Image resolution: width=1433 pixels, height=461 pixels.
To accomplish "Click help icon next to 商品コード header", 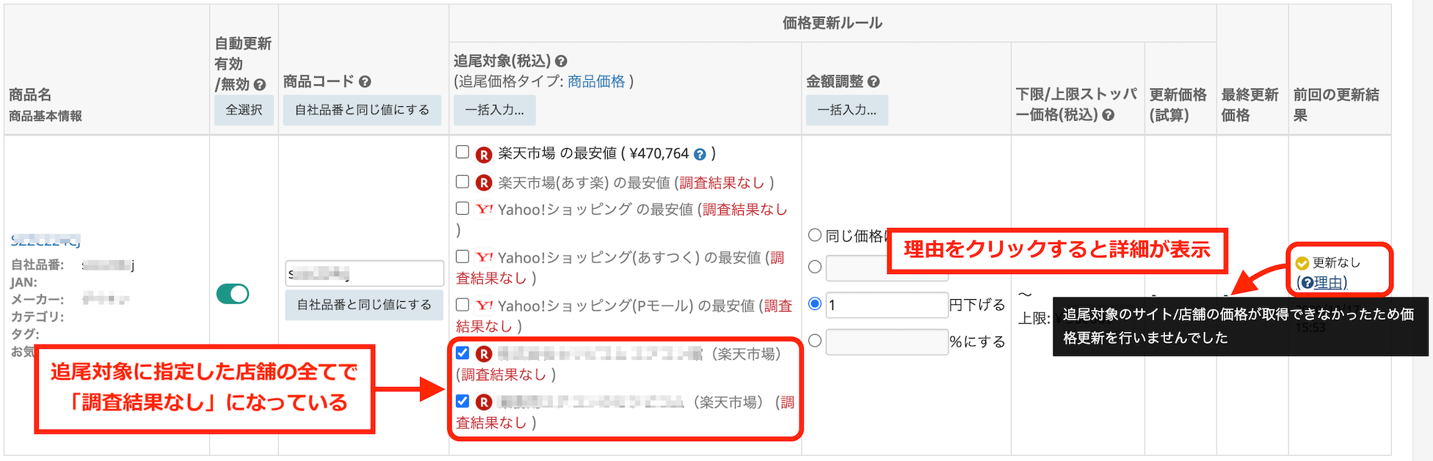I will (365, 81).
